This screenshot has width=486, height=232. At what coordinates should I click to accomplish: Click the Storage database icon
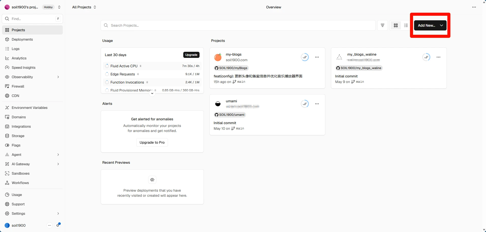(7, 136)
